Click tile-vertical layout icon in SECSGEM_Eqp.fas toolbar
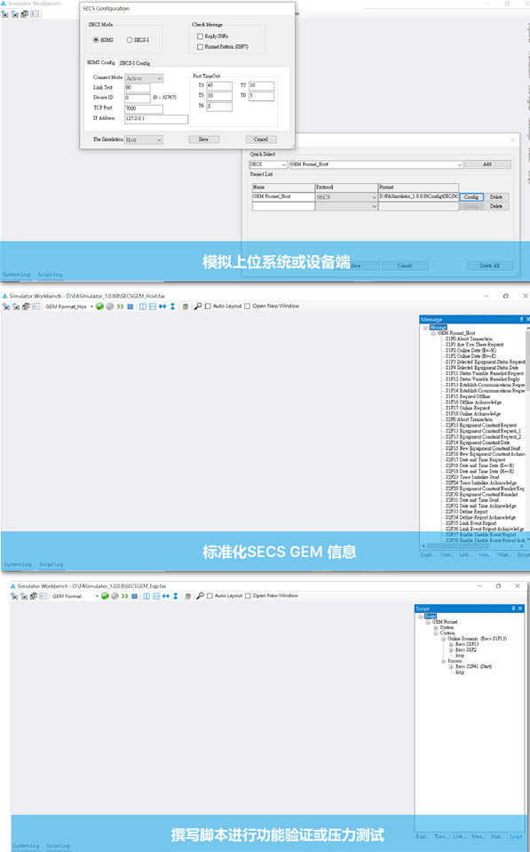 tap(146, 596)
